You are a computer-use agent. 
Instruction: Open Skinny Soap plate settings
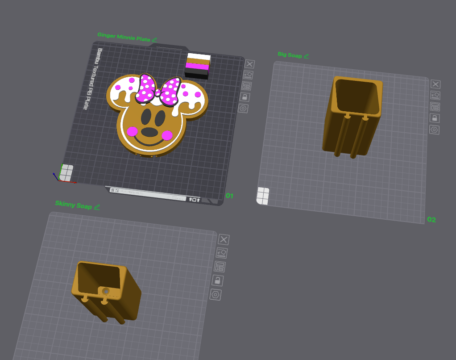216,295
